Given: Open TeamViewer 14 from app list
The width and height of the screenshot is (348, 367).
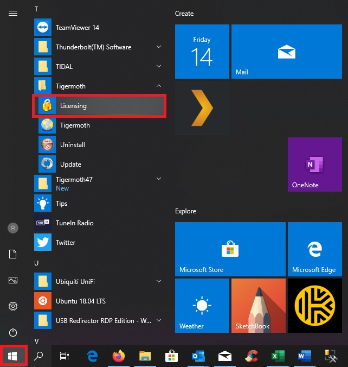Looking at the screenshot, I should click(99, 28).
